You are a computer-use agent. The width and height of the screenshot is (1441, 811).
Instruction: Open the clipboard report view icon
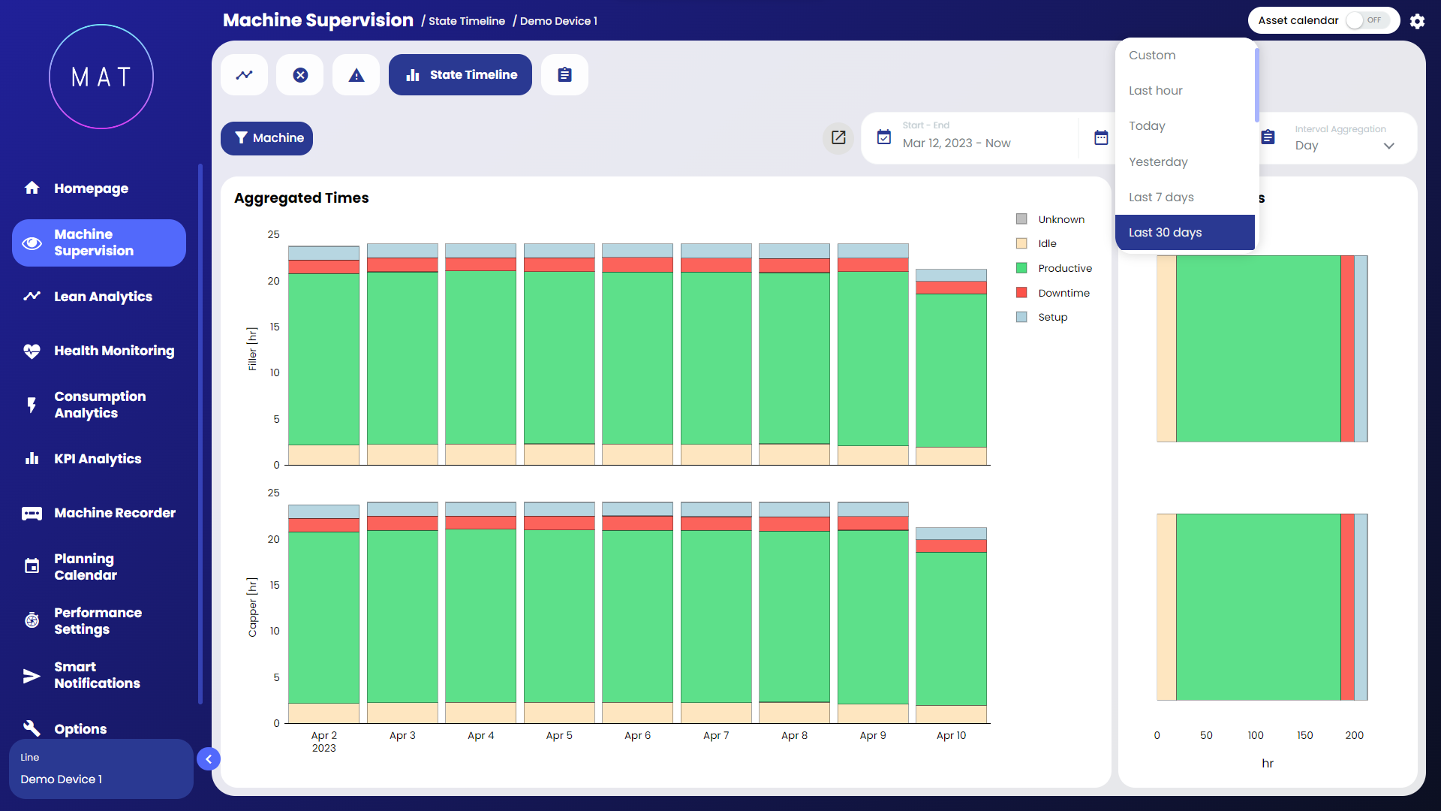click(564, 75)
